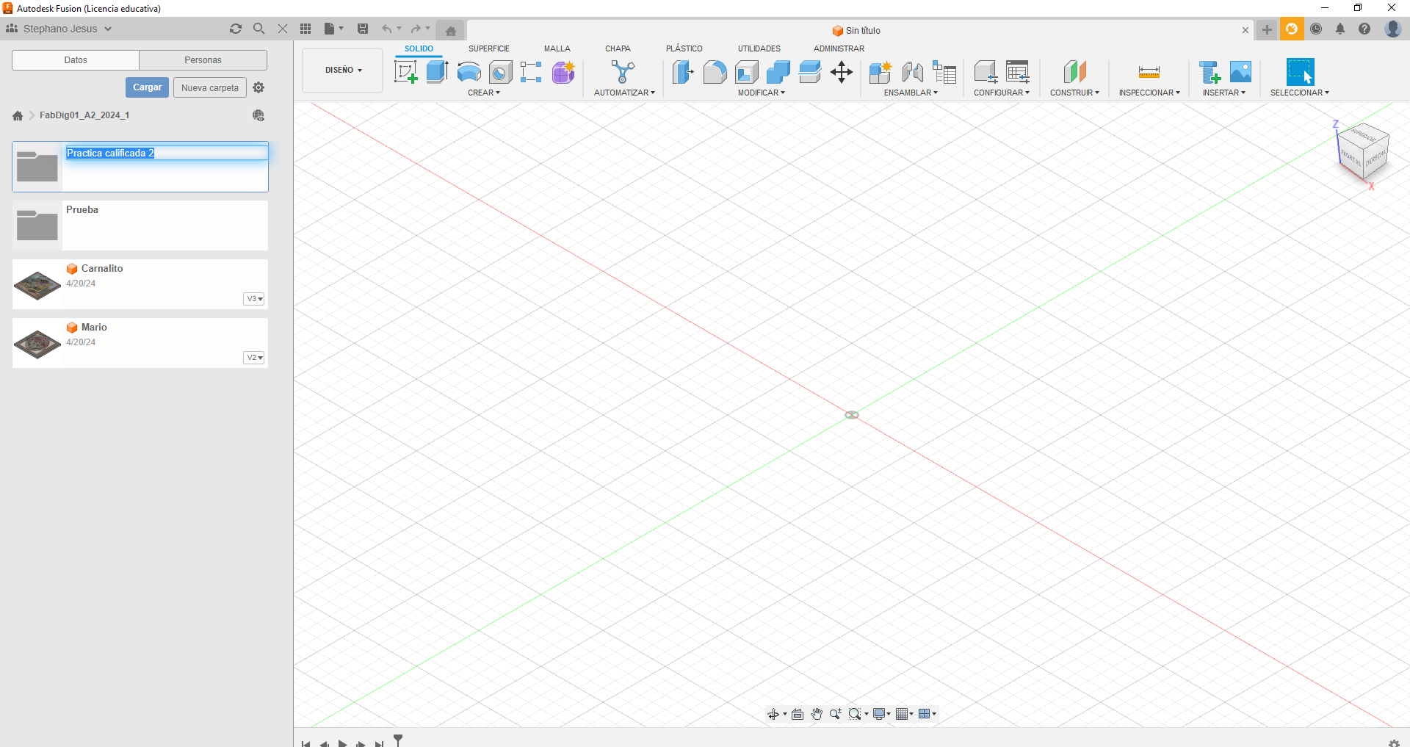
Task: Click the Look At icon in navigation bar
Action: tap(798, 714)
